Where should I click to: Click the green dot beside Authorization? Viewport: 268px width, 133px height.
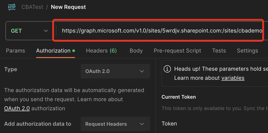[x=73, y=50]
